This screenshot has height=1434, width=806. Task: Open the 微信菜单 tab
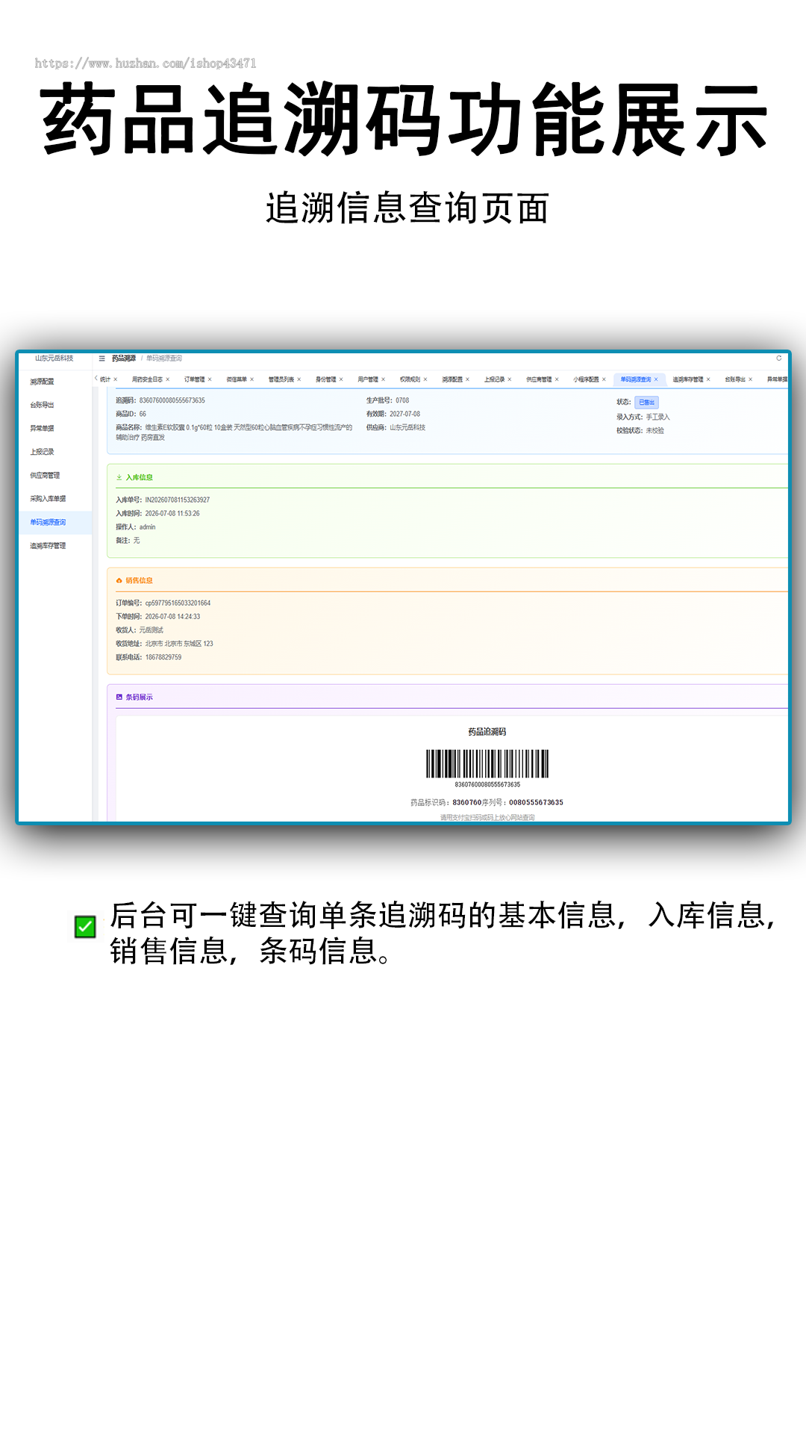coord(237,379)
